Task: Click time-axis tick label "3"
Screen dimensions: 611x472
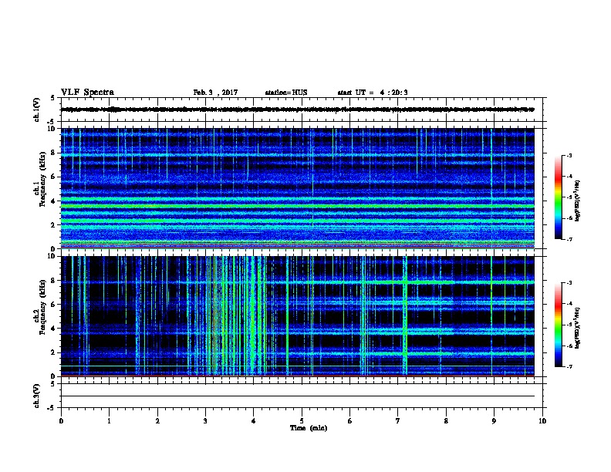Action: click(205, 421)
